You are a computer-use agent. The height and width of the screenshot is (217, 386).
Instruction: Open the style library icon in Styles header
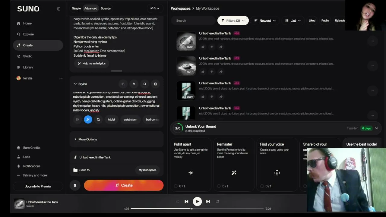click(x=123, y=84)
